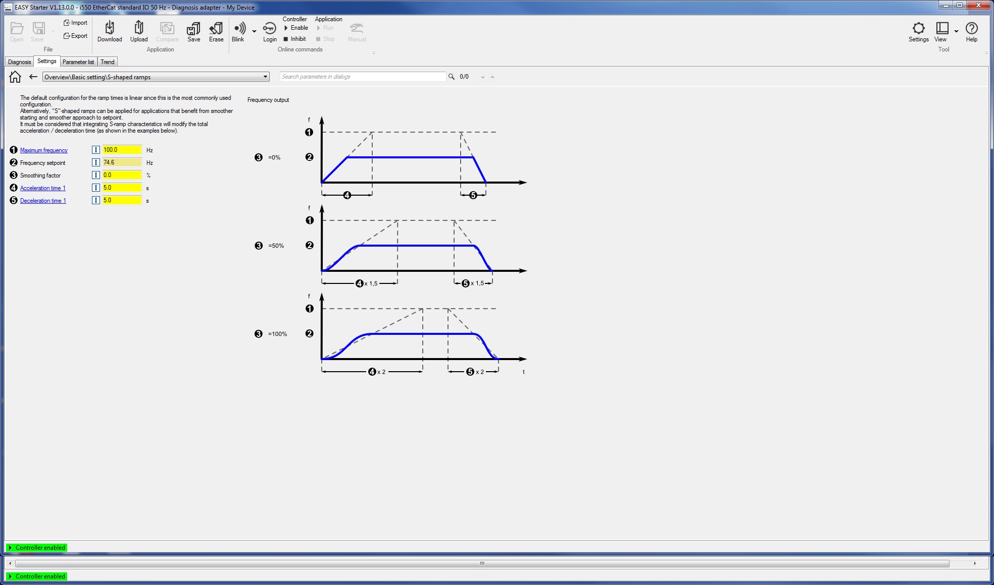Click the back arrow navigation icon
Image resolution: width=994 pixels, height=585 pixels.
coord(33,77)
